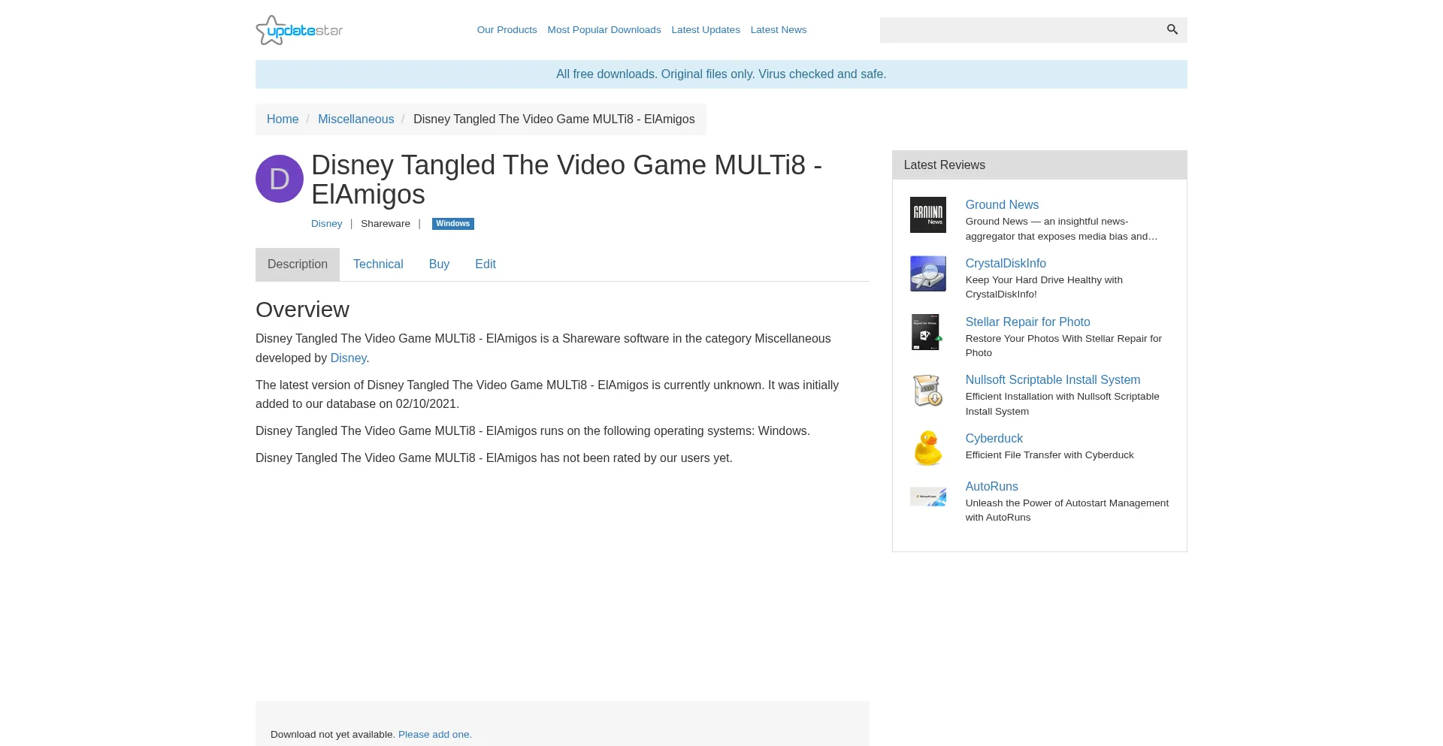Click the current page breadcrumb text
This screenshot has height=746, width=1443.
click(554, 119)
